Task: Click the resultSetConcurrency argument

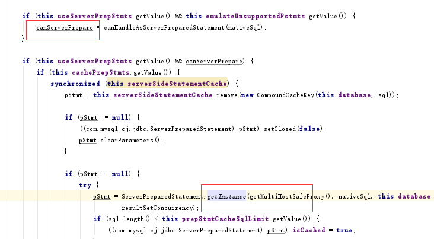Action: point(158,208)
